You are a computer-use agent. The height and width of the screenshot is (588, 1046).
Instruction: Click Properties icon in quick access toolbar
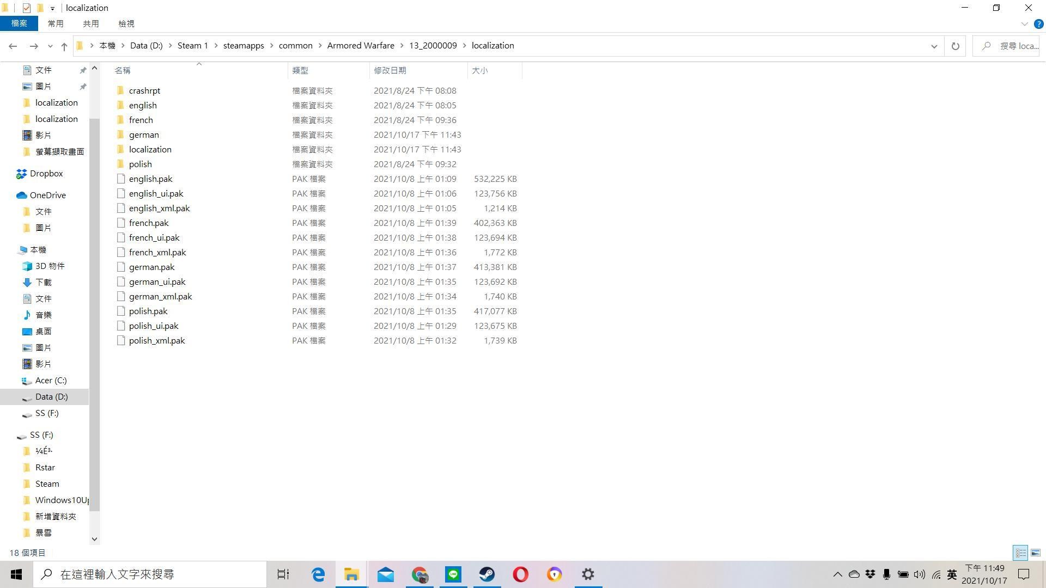26,8
